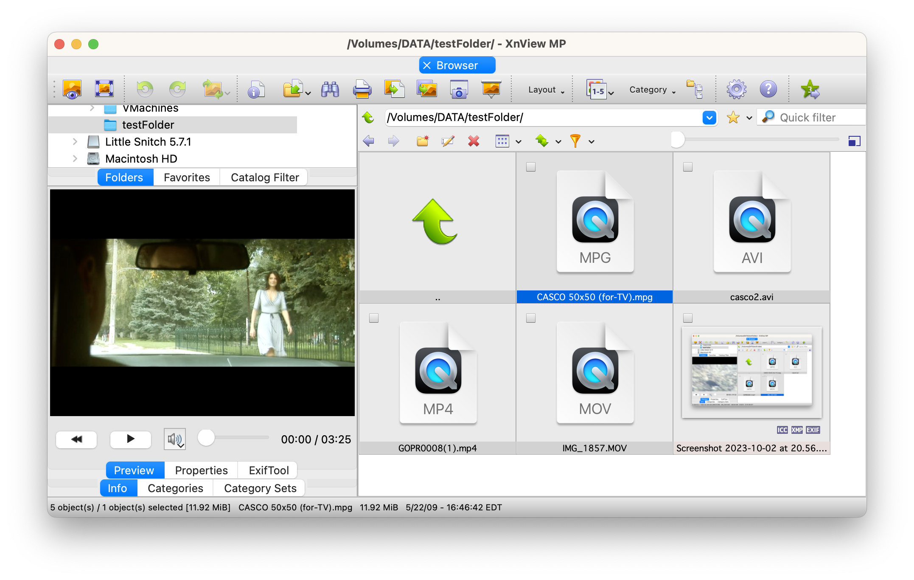Click the new folder icon

[423, 141]
